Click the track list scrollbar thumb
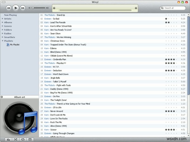190x142 pixels. (x=188, y=56)
